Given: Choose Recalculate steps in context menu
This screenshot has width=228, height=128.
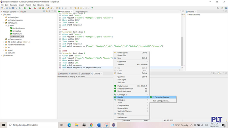Looking at the screenshot, I should click(132, 91).
